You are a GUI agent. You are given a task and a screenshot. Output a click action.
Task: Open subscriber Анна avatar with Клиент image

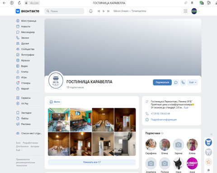[x=192, y=163]
